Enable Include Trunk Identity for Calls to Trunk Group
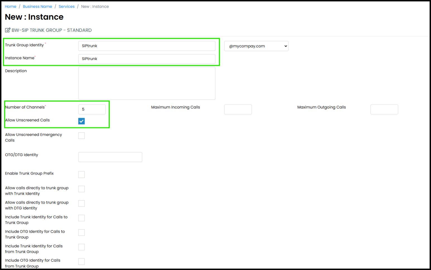Image resolution: width=431 pixels, height=270 pixels. (81, 218)
